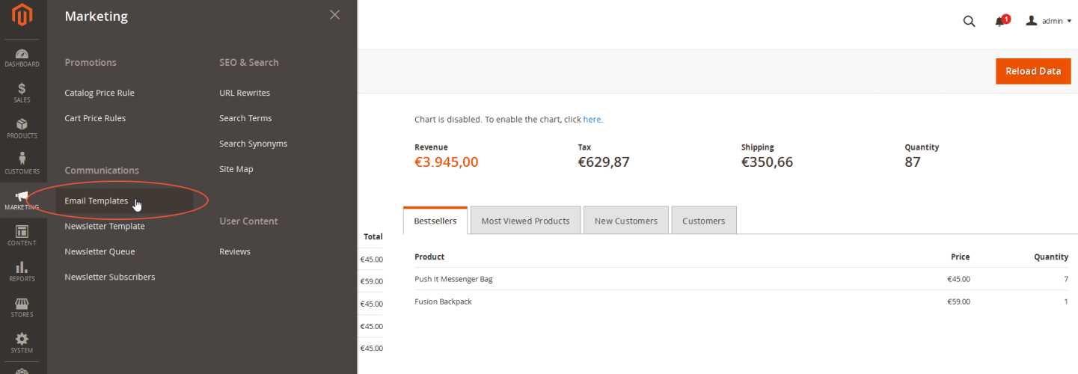Viewport: 1078px width, 374px height.
Task: Switch to Most Viewed Products tab
Action: [x=525, y=221]
